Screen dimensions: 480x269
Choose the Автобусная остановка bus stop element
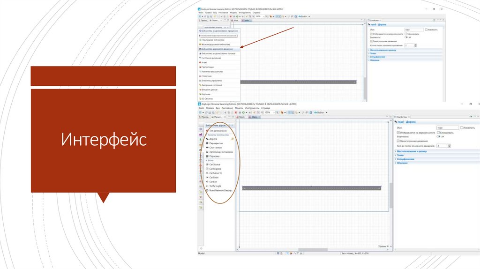[220, 152]
